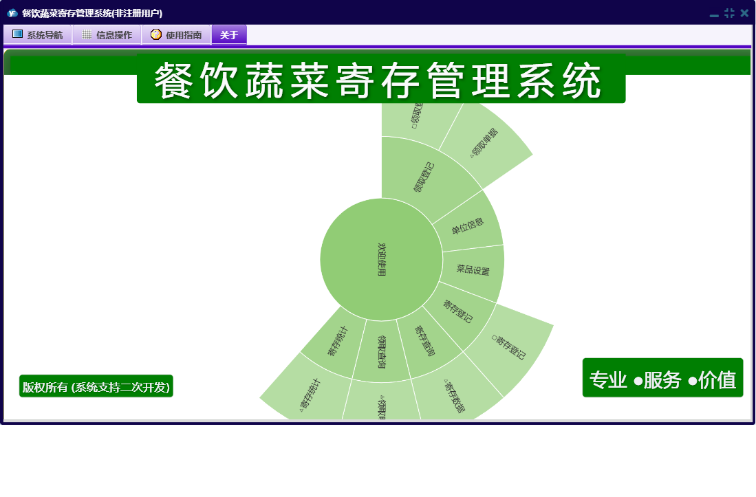The height and width of the screenshot is (497, 756).
Task: Select the 菜品设置 wheel segment
Action: coord(473,270)
